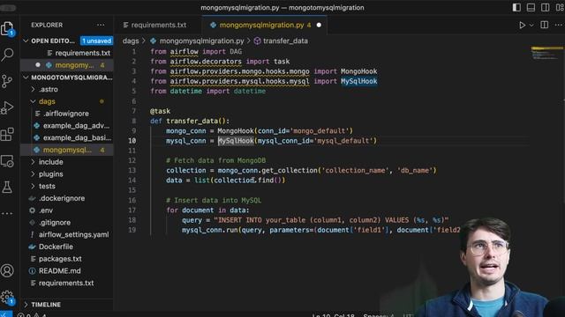Open the Accounts menu
Screen dimensions: 565x317
coord(7,270)
